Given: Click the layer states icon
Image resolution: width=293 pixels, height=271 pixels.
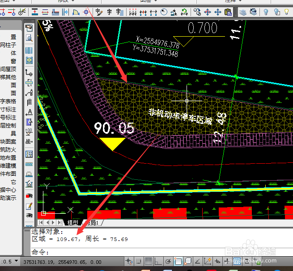Looking at the screenshot, I should click(x=253, y=13).
